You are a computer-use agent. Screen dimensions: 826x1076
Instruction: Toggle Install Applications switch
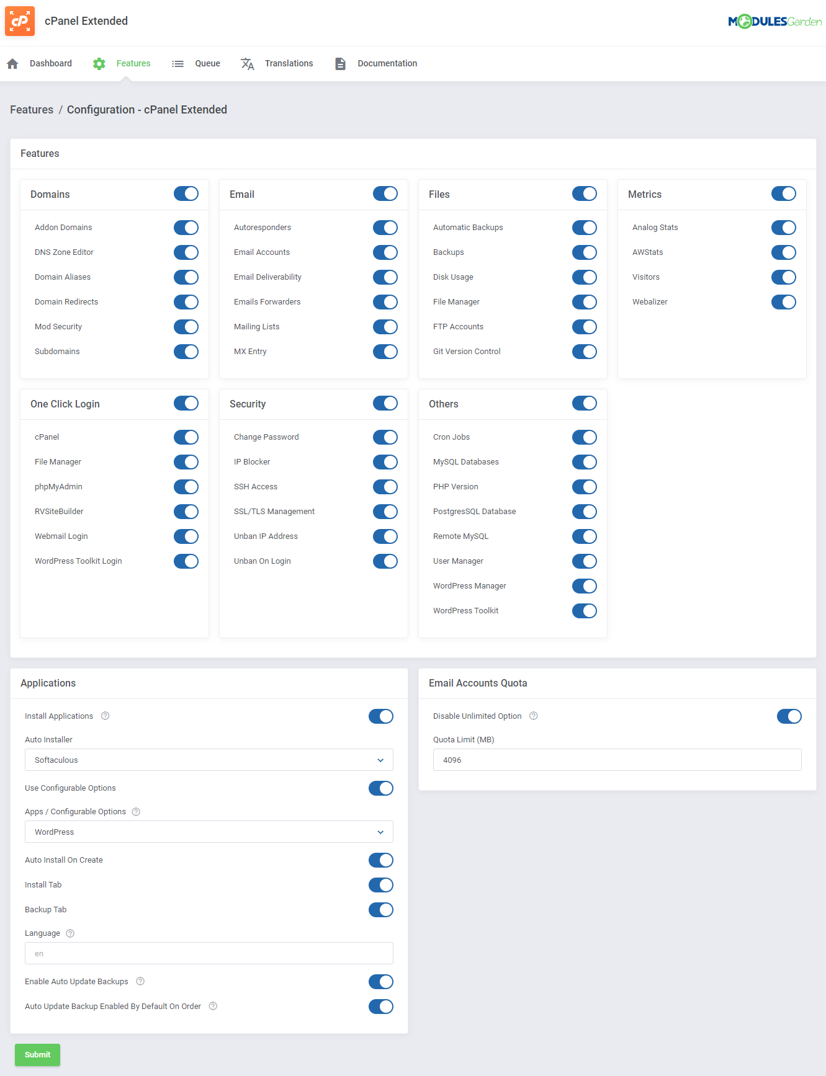[x=381, y=716]
